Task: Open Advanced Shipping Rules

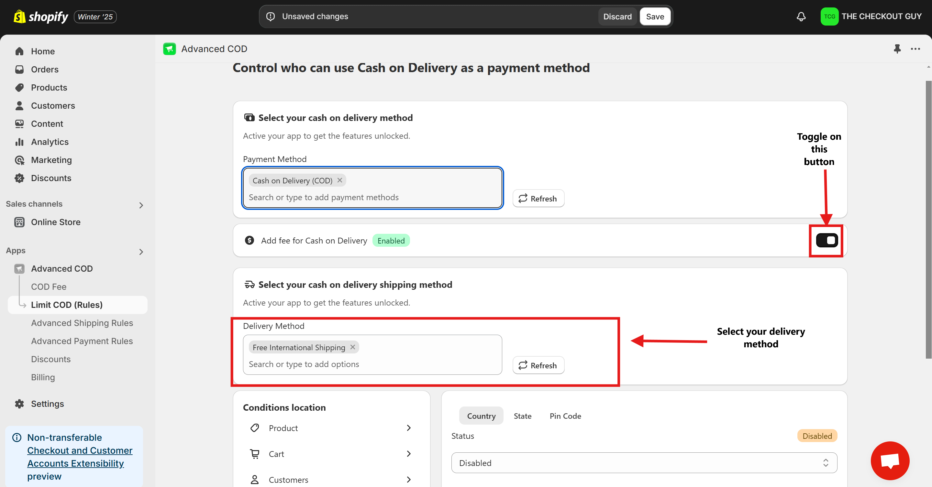Action: (x=82, y=323)
